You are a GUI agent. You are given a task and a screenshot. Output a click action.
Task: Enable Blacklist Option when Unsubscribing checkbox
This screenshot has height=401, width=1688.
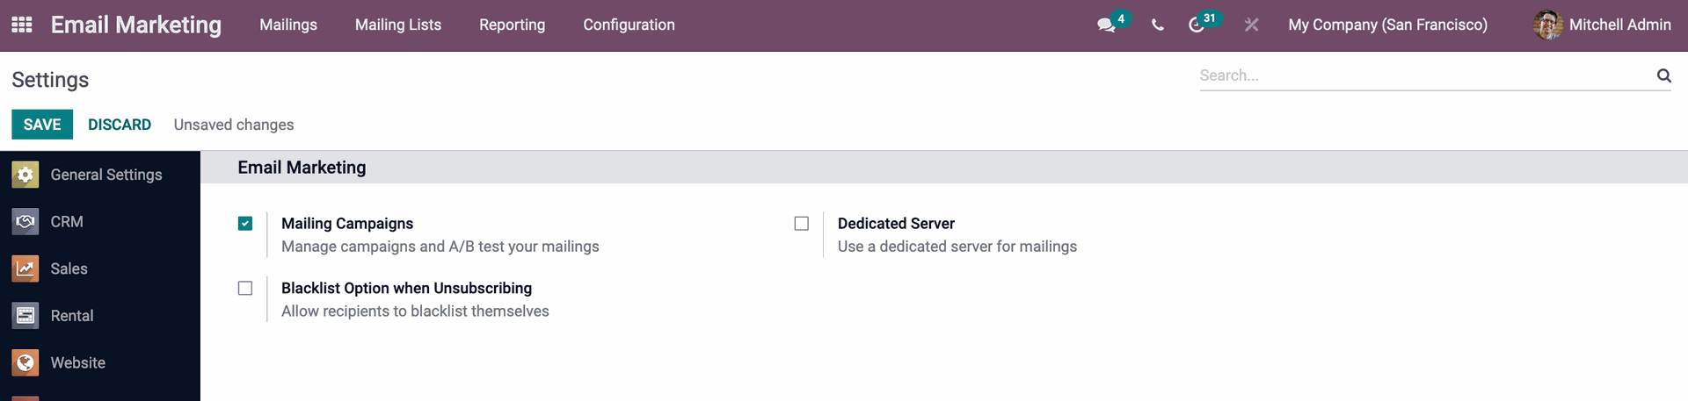[245, 288]
